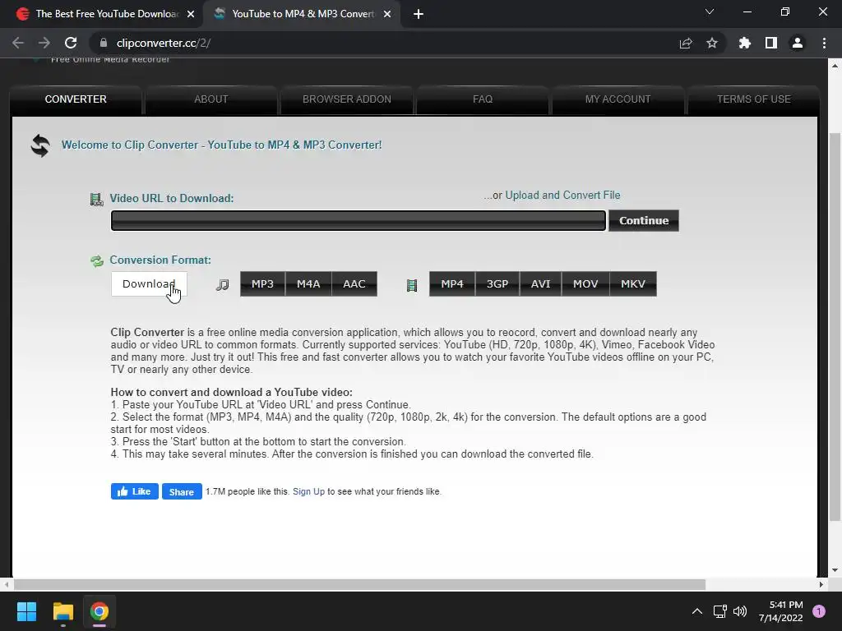This screenshot has width=842, height=631.
Task: View the TERMS OF USE tab
Action: click(753, 99)
